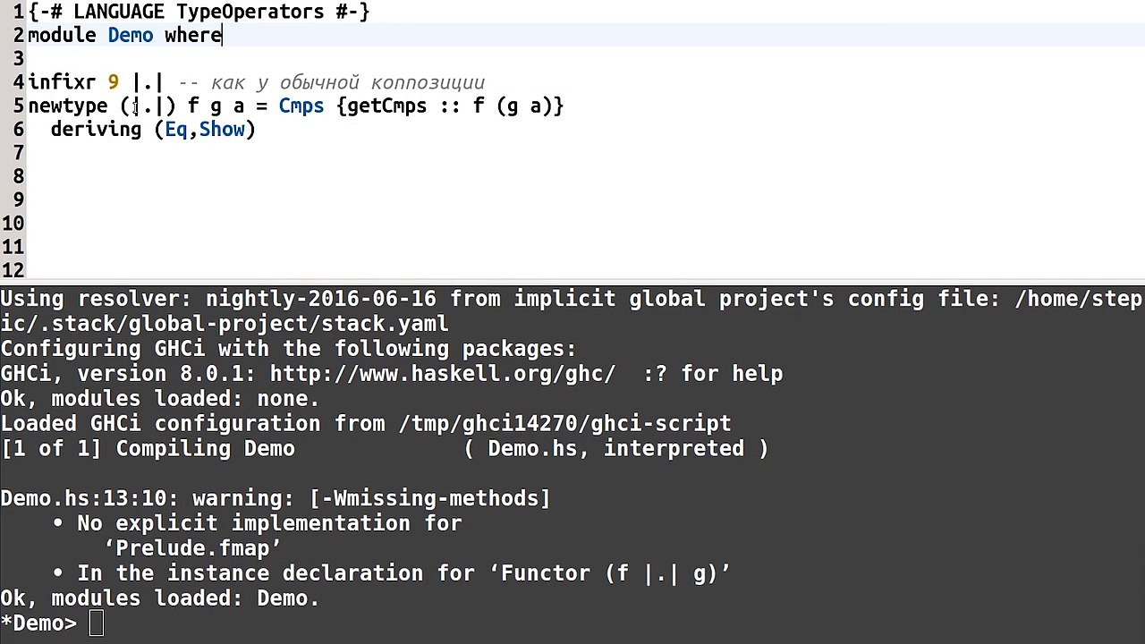Click Show in the deriving clause
Viewport: 1145px width, 644px height.
click(222, 130)
